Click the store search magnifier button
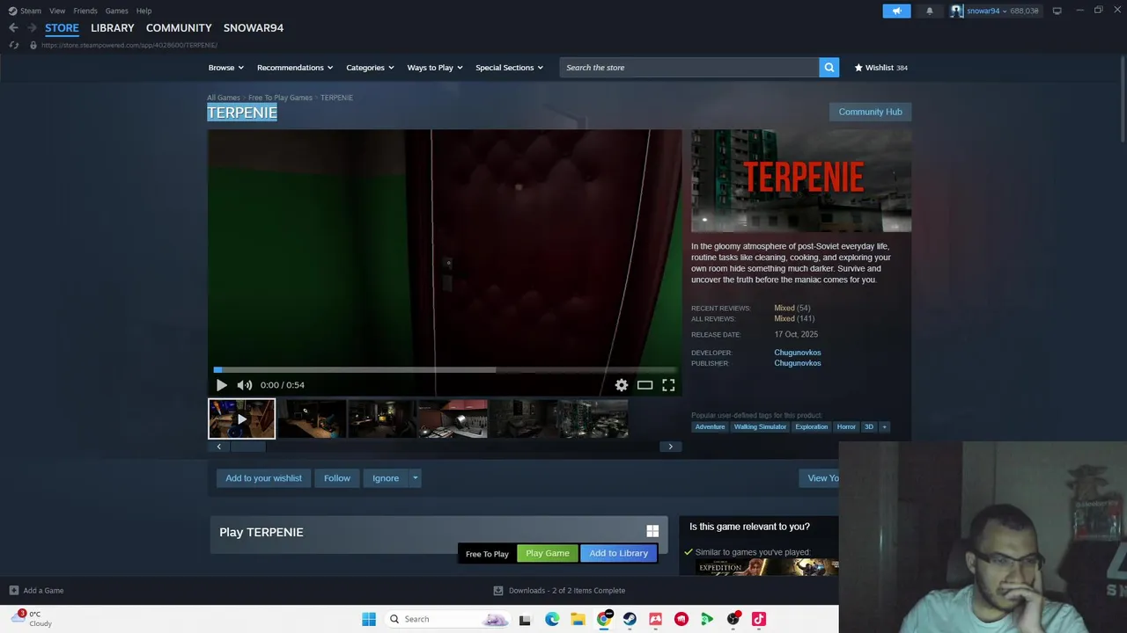This screenshot has height=633, width=1127. click(829, 68)
